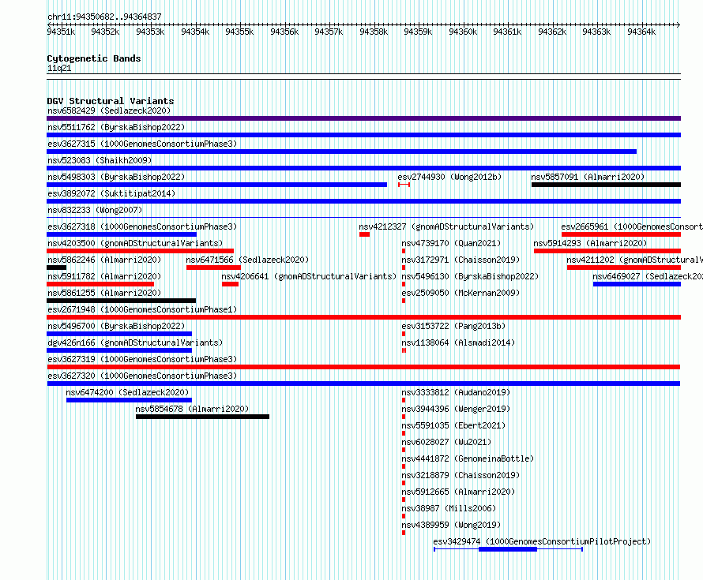The height and width of the screenshot is (580, 703).
Task: Open esv3892072 (Suktitipat2014) variant
Action: [111, 193]
